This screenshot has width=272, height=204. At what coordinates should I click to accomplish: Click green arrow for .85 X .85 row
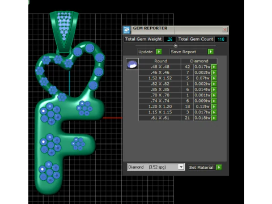[x=214, y=90]
